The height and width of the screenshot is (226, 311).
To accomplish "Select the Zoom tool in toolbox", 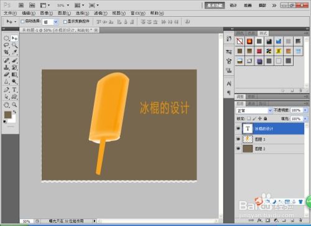I will point(14,105).
